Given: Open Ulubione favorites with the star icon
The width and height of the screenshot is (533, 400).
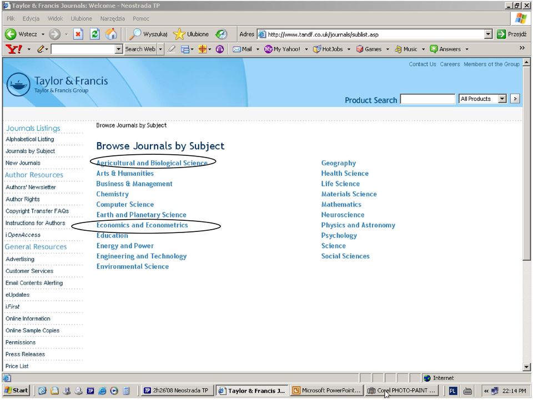Looking at the screenshot, I should [179, 34].
